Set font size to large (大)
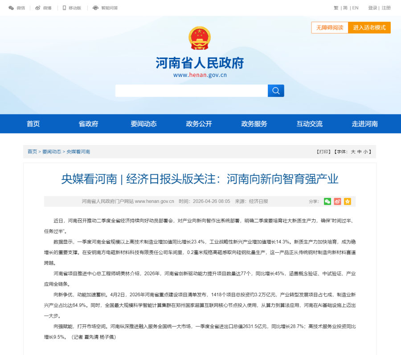Image resolution: width=401 pixels, height=355 pixels. (x=353, y=152)
